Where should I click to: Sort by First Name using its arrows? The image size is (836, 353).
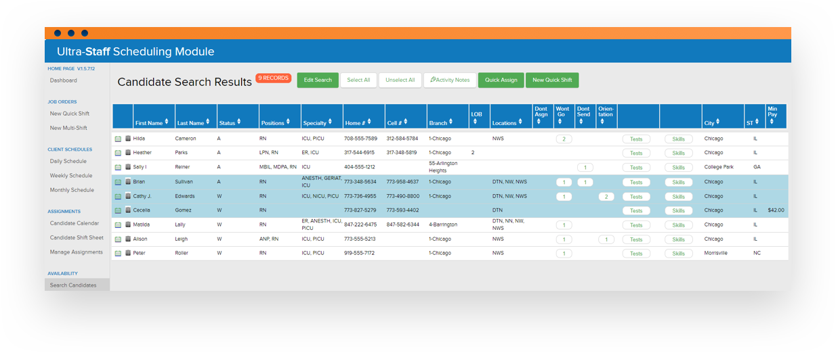coord(167,122)
